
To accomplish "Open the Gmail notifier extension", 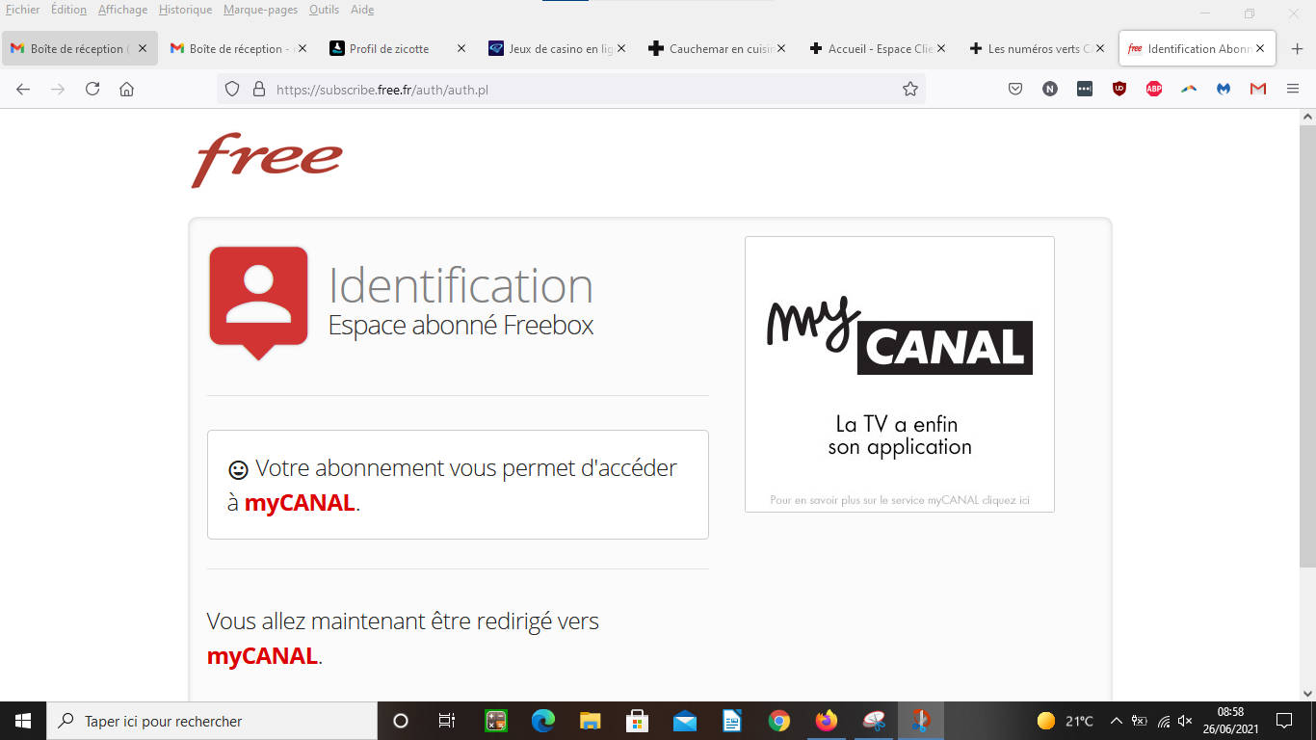I will click(1258, 89).
